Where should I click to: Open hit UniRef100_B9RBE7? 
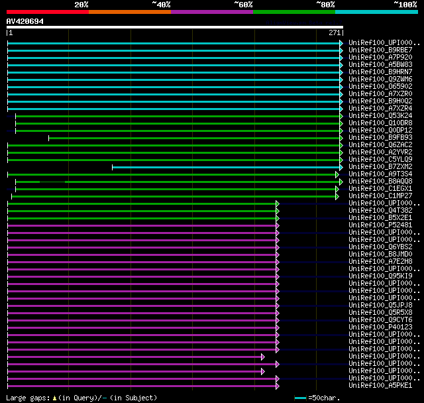380,50
